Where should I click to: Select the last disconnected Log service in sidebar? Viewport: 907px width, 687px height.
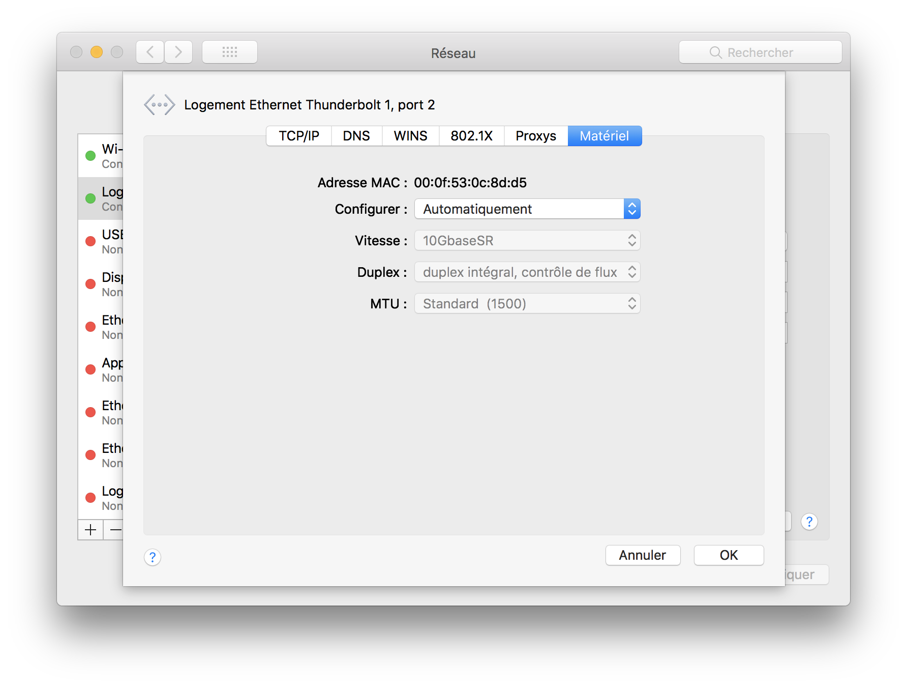tap(101, 498)
